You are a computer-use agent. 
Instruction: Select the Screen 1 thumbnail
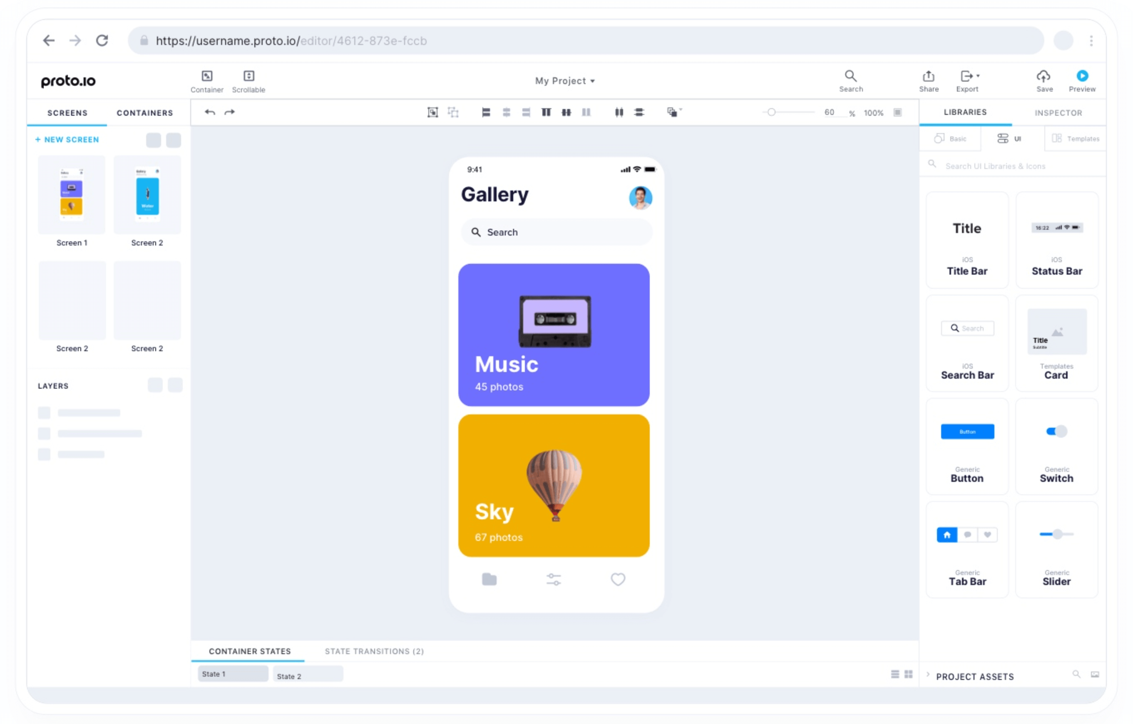tap(72, 195)
